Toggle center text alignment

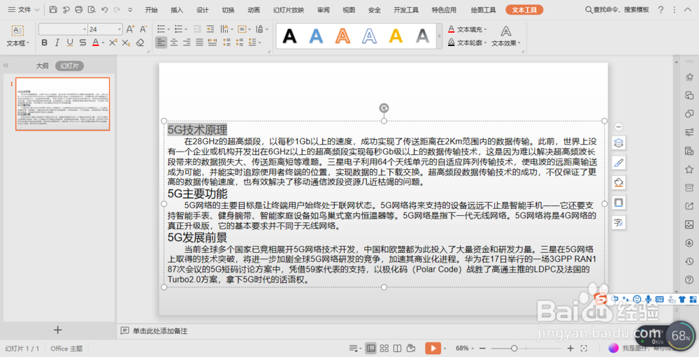tap(174, 43)
